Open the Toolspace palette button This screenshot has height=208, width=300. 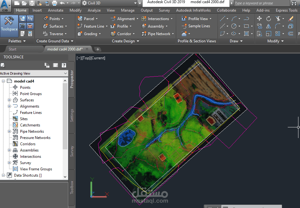point(9,26)
